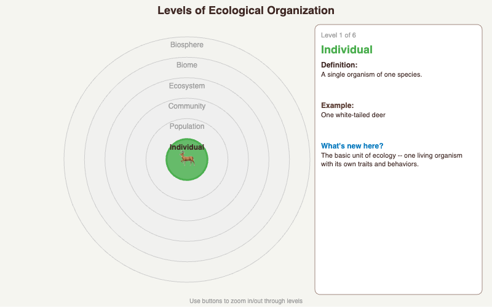Click the deer icon in the center
This screenshot has width=492, height=308.
click(187, 159)
